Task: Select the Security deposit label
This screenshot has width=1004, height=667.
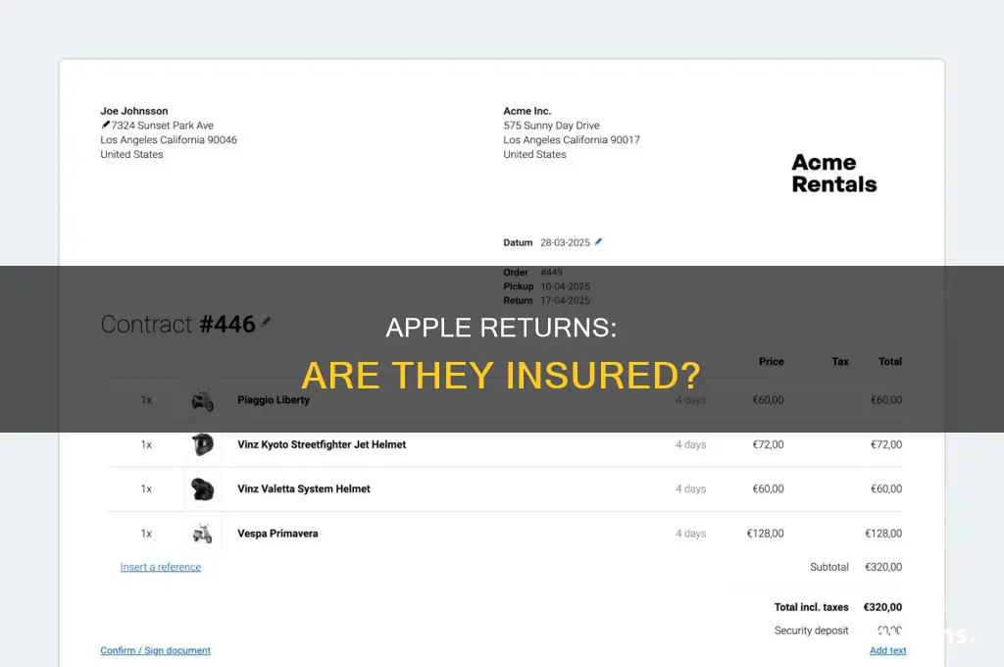Action: click(x=811, y=631)
